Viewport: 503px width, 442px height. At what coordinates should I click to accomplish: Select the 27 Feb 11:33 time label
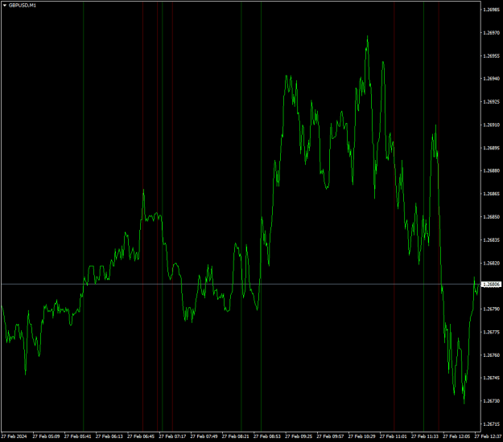(425, 436)
